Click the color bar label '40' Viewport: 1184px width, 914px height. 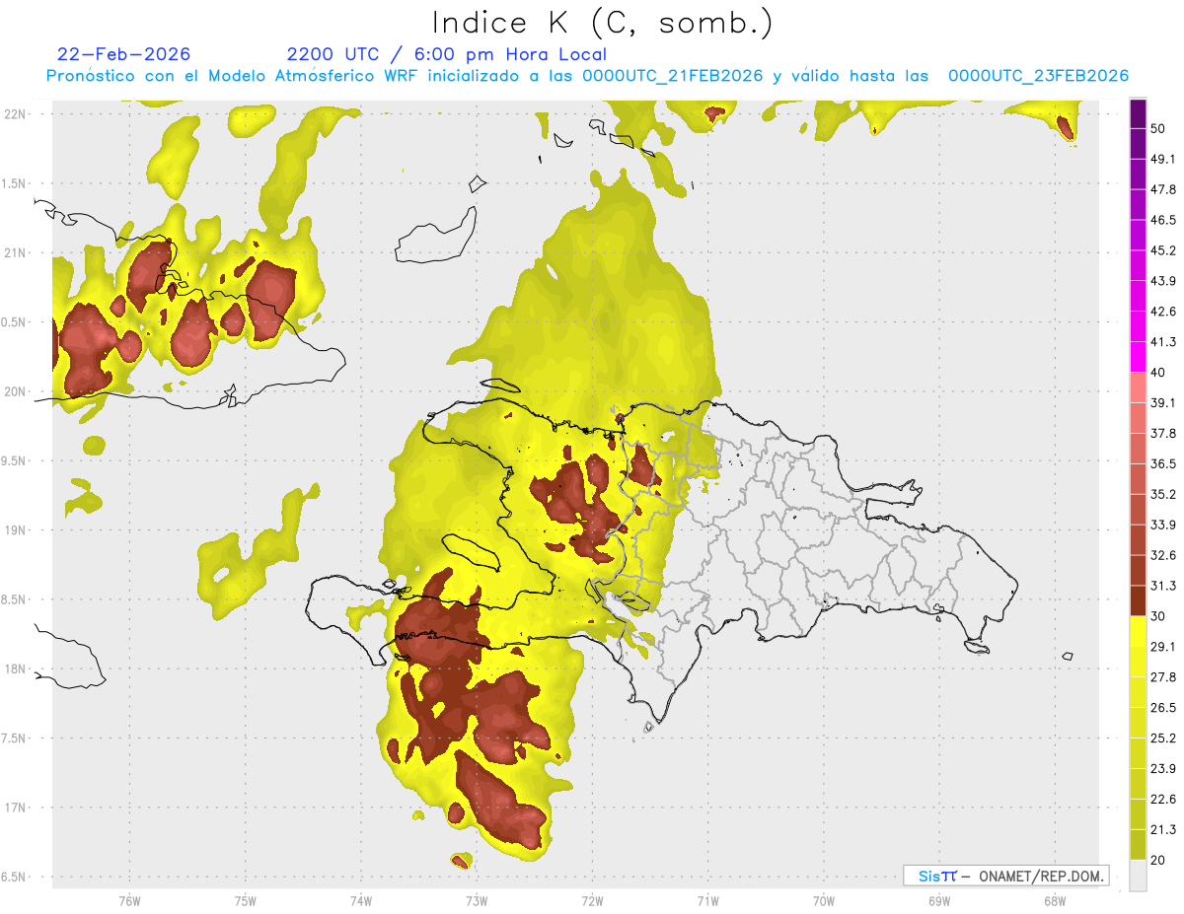pos(1159,373)
